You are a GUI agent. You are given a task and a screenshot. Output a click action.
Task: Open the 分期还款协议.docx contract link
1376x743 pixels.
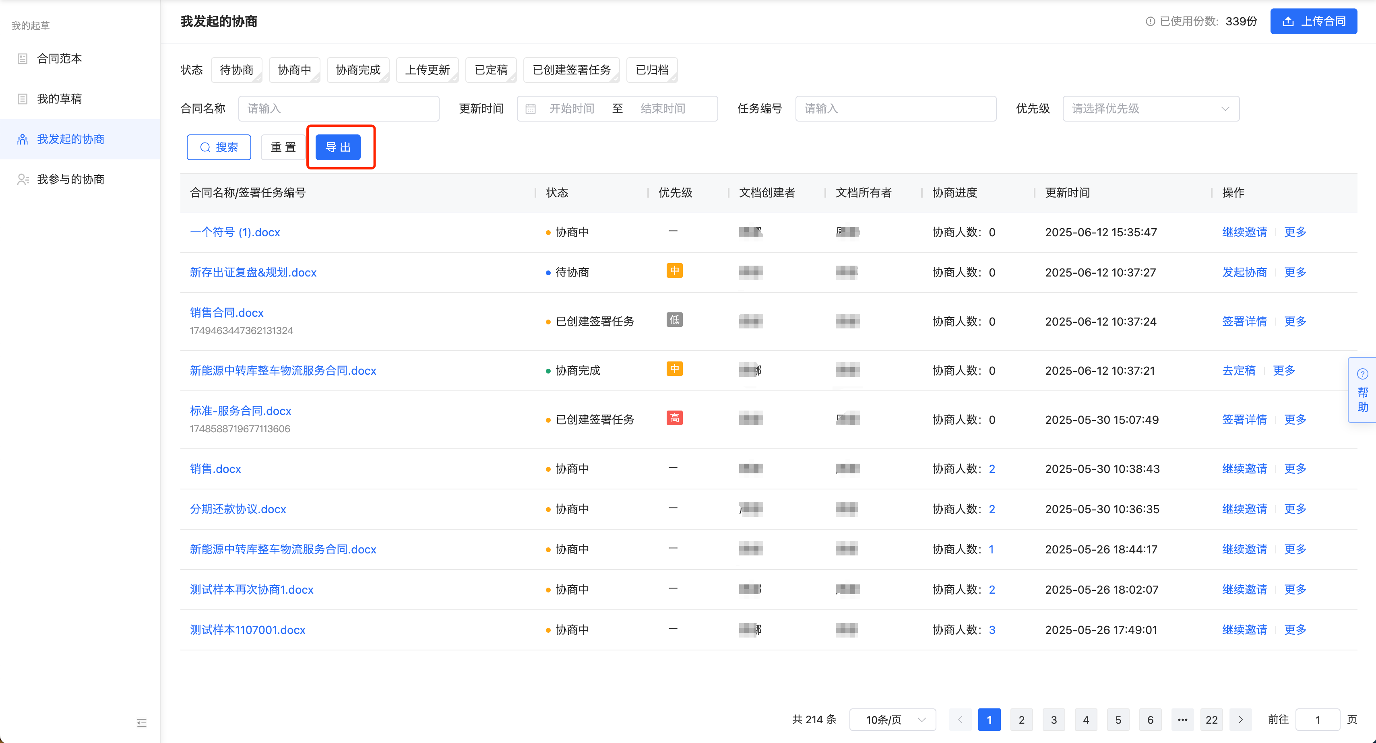238,509
